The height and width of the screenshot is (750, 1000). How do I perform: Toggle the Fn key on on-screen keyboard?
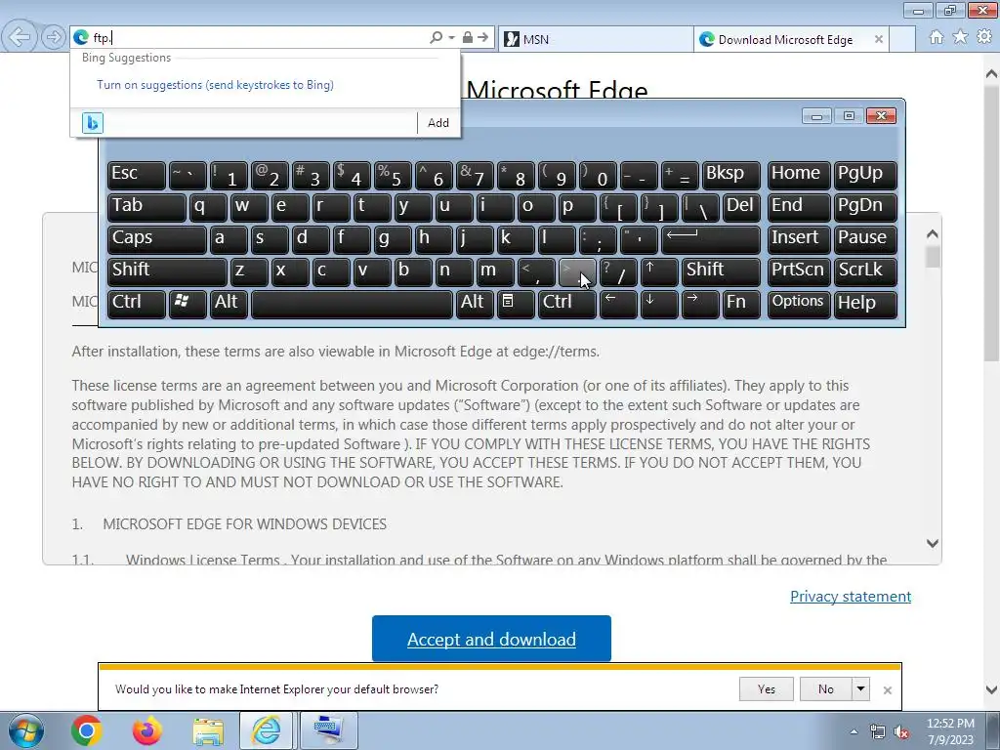[x=741, y=304]
